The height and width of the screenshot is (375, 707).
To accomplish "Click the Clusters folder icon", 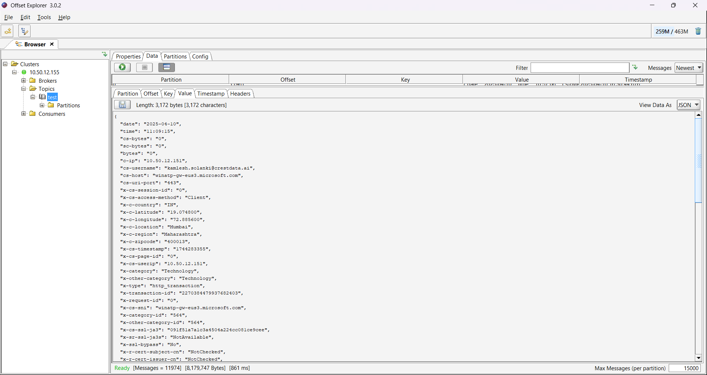I will click(14, 64).
